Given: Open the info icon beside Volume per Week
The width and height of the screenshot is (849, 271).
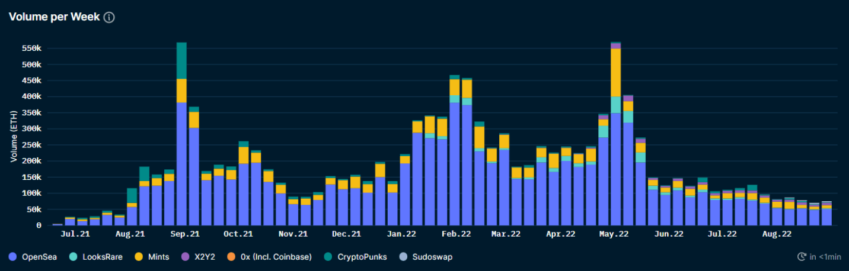Looking at the screenshot, I should coord(109,17).
